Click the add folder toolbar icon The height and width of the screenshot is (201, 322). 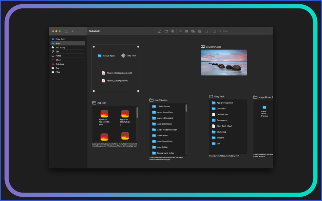[166, 31]
